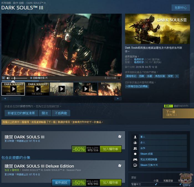Image resolution: width=194 pixels, height=187 pixels.
Task: View the dragon fire screenshot thumbnail
Action: 110,89
